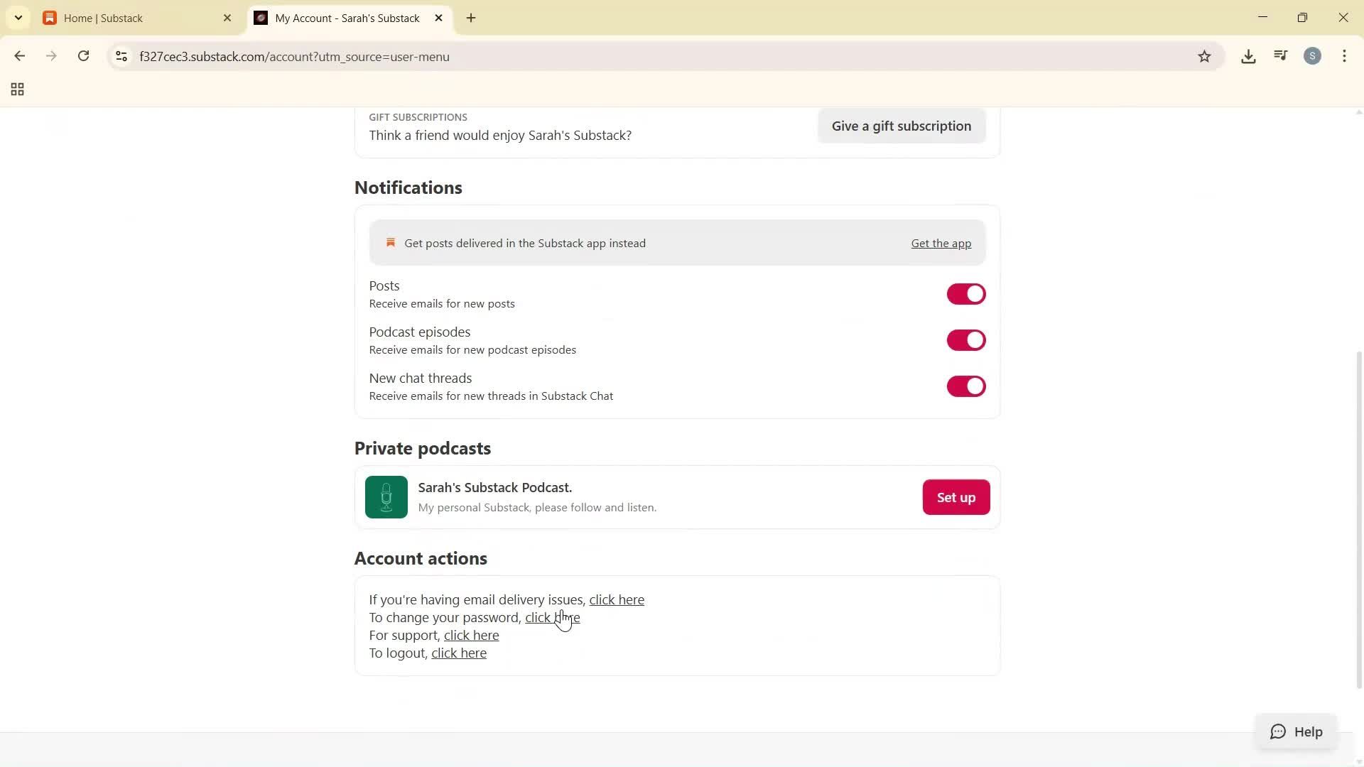The image size is (1364, 767).
Task: Navigate back with the back arrow
Action: pyautogui.click(x=19, y=56)
